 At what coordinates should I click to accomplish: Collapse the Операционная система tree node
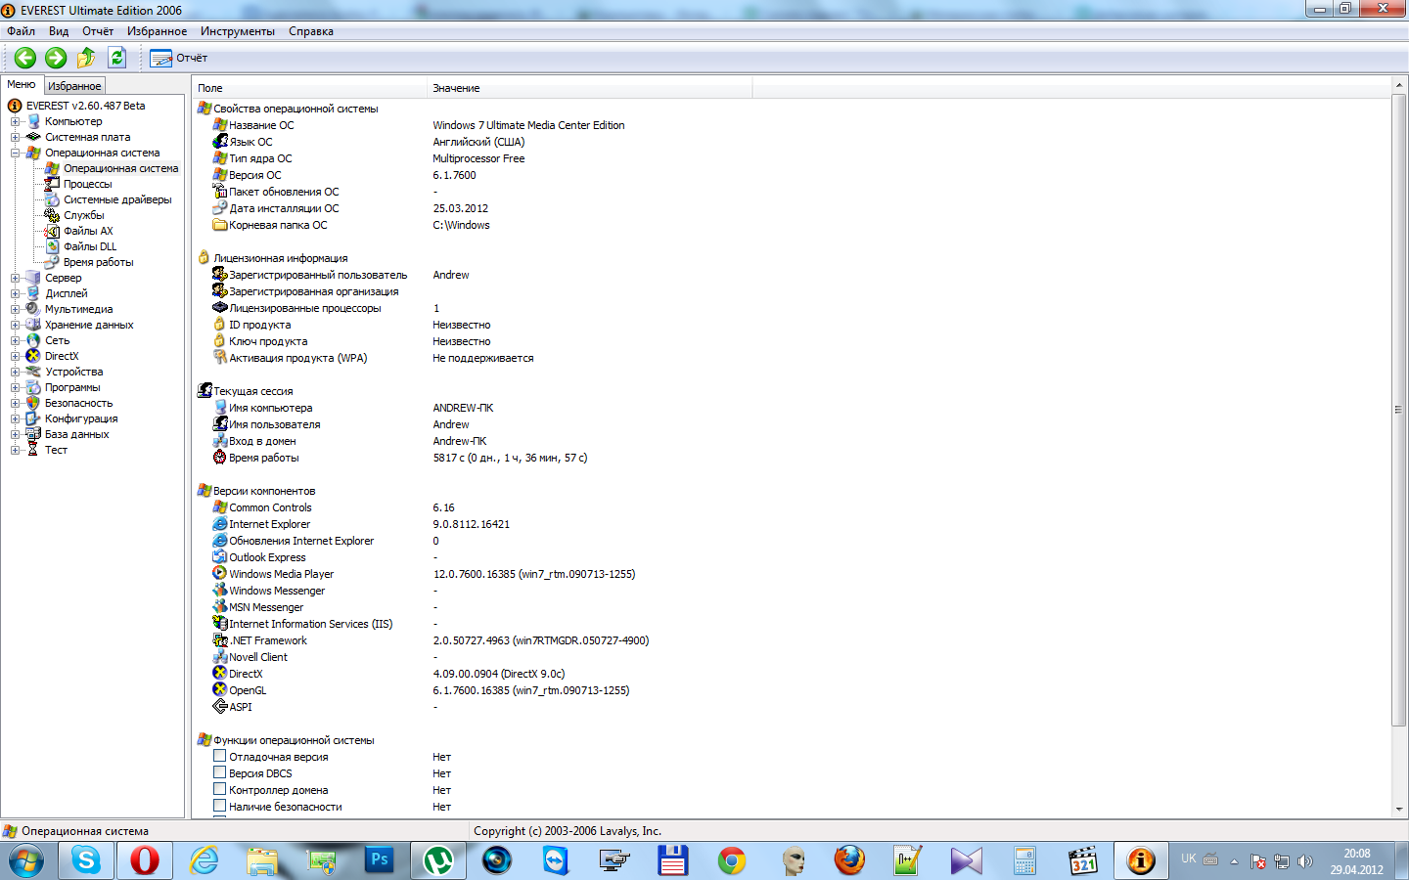tap(16, 154)
